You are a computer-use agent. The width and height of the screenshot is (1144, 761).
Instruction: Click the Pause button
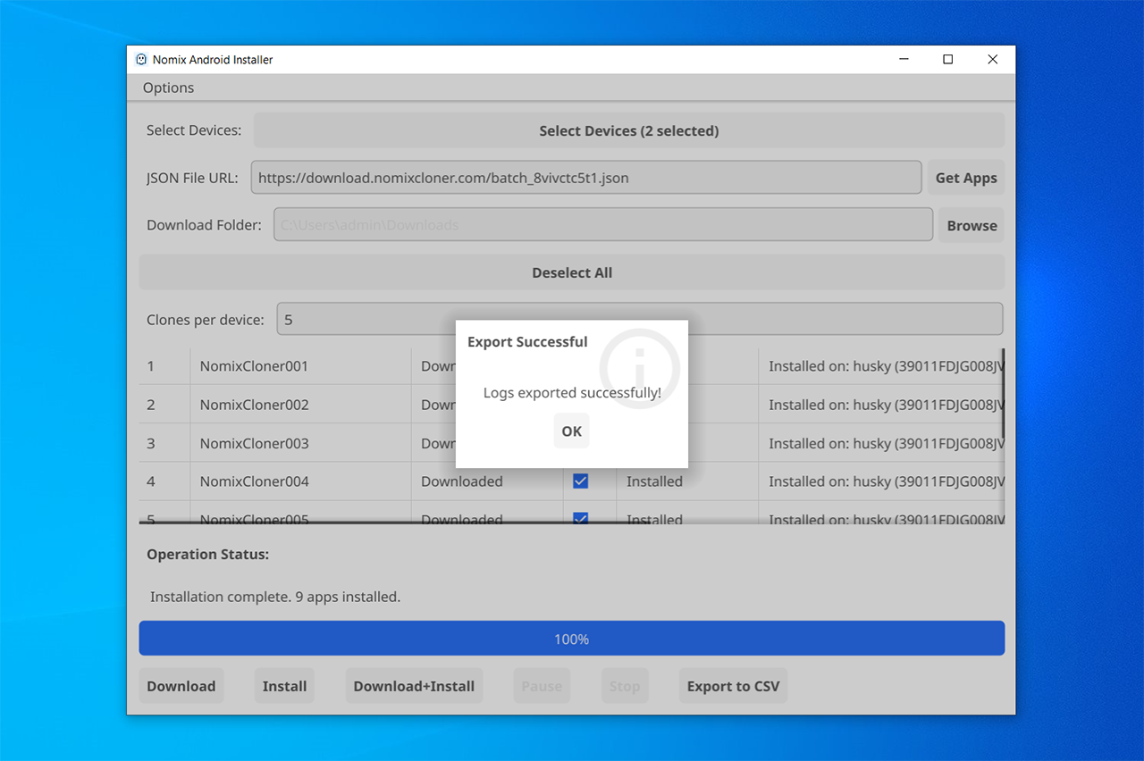pyautogui.click(x=542, y=686)
